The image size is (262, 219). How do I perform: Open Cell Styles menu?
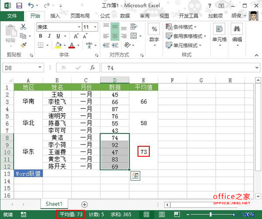click(x=183, y=45)
